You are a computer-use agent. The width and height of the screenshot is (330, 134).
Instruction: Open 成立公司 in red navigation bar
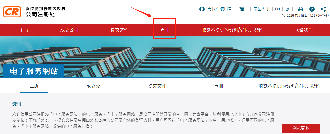pos(69,30)
